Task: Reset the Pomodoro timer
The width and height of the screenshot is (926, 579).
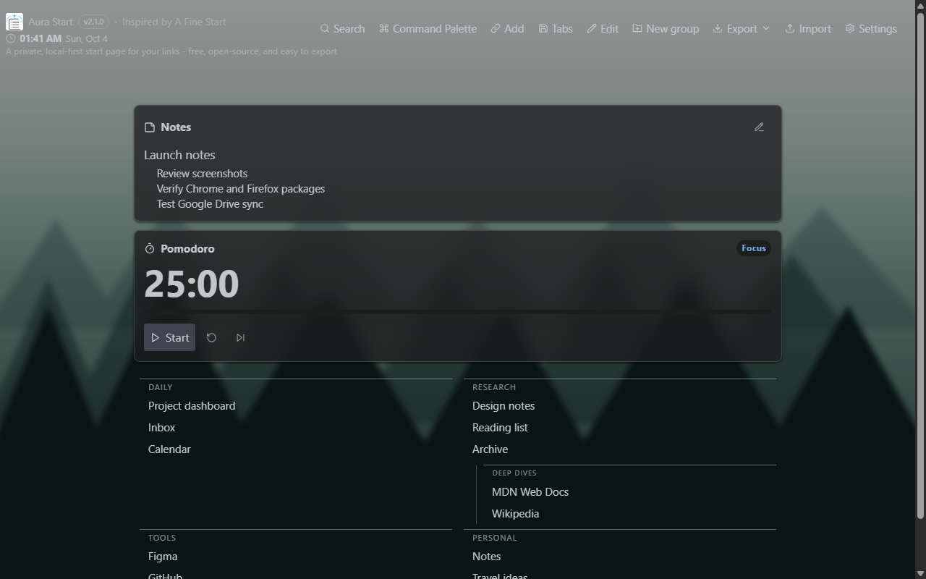Action: coord(211,337)
